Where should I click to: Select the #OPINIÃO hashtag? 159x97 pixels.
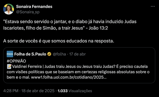(16, 61)
